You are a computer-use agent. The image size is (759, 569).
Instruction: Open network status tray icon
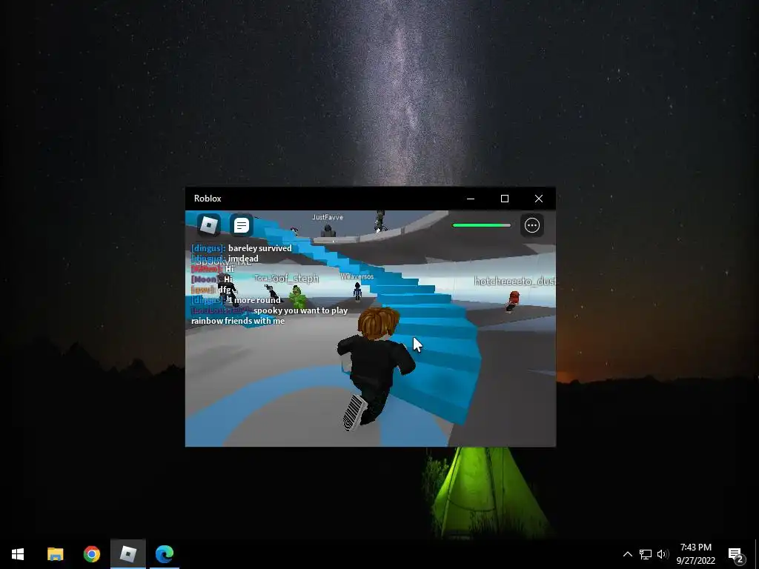click(646, 554)
